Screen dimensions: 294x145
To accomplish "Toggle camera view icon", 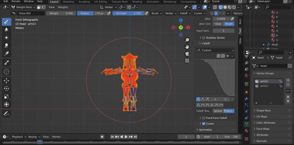I will click(187, 54).
